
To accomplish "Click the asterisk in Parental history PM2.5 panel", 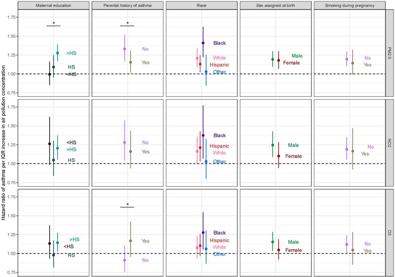I will (x=127, y=23).
